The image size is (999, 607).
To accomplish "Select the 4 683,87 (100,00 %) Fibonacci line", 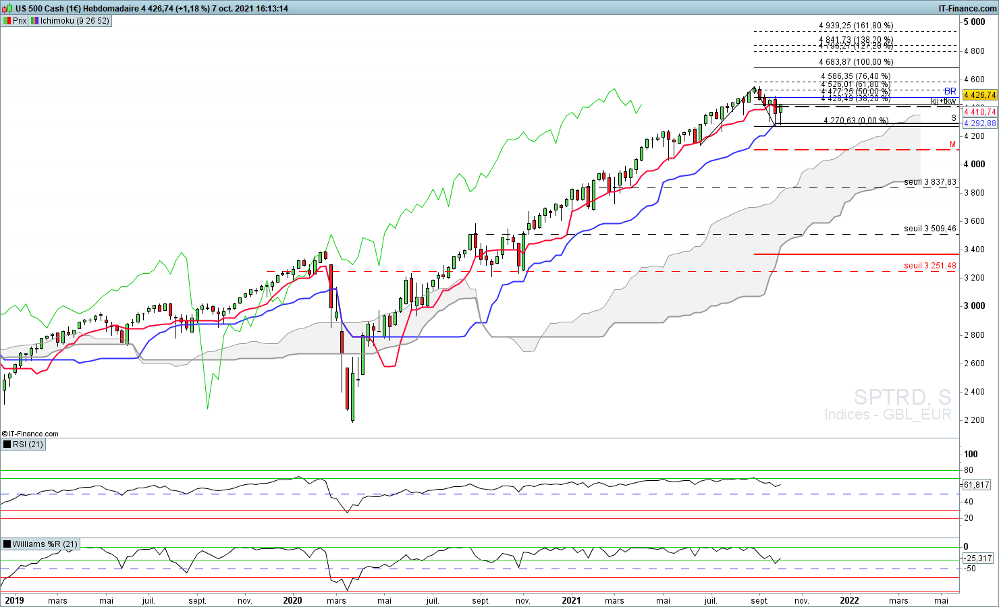I will click(856, 62).
